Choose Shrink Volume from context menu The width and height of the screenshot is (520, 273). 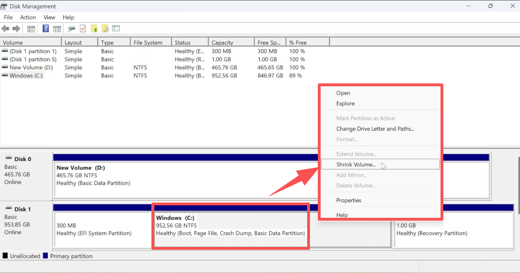coord(355,165)
